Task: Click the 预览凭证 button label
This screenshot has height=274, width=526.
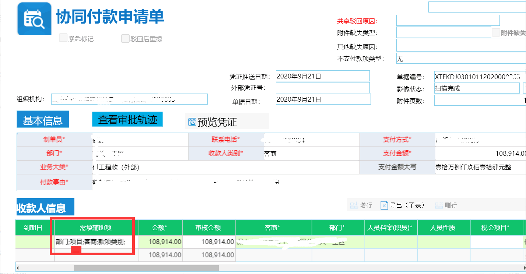Action: 217,122
